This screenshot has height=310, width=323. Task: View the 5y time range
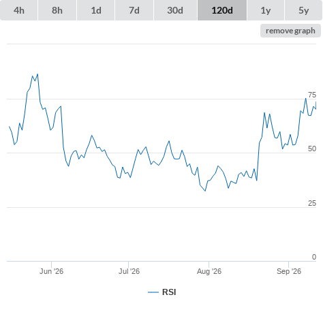(x=303, y=10)
